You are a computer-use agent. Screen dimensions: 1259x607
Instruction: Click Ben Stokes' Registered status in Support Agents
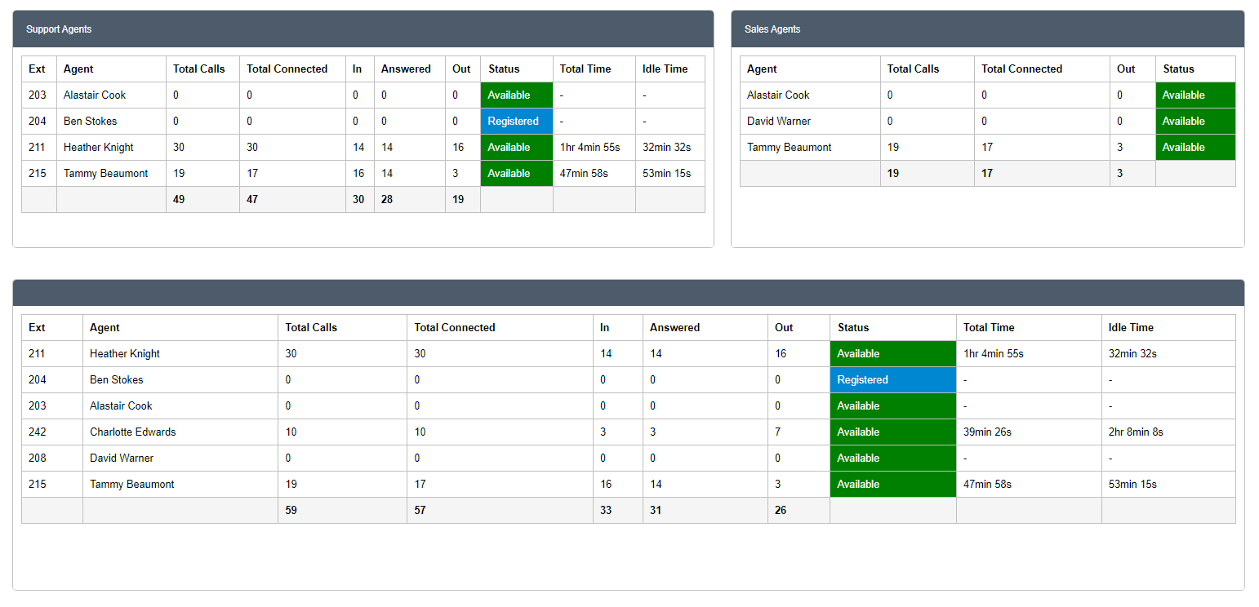(517, 122)
